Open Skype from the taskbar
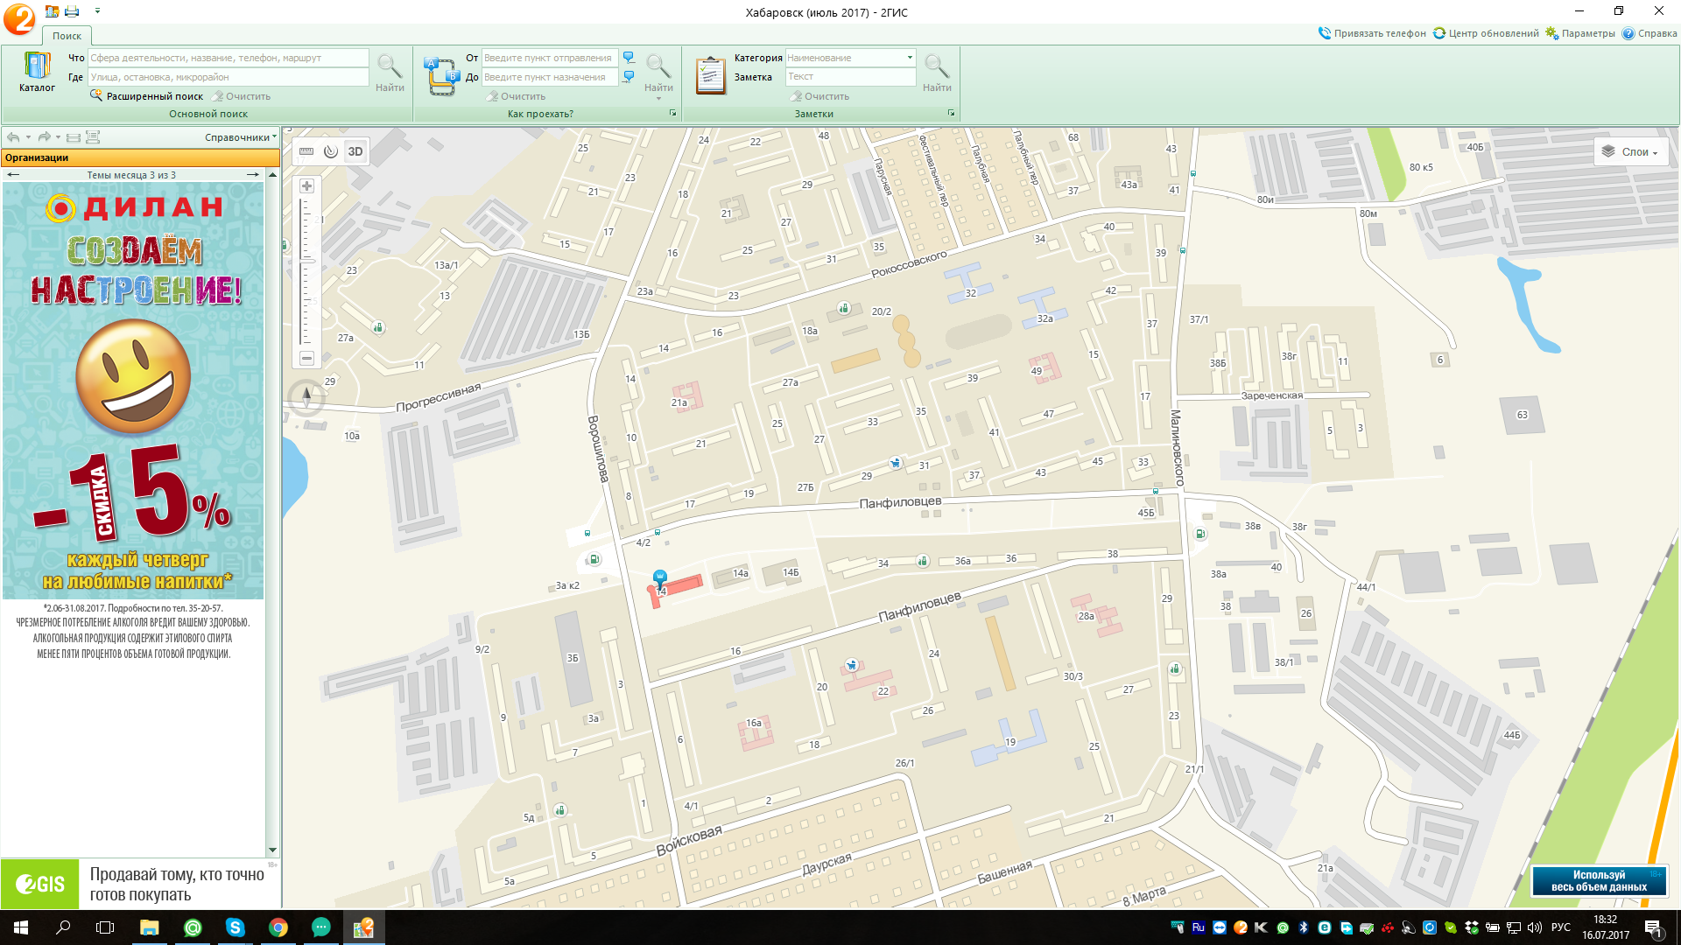 tap(236, 927)
